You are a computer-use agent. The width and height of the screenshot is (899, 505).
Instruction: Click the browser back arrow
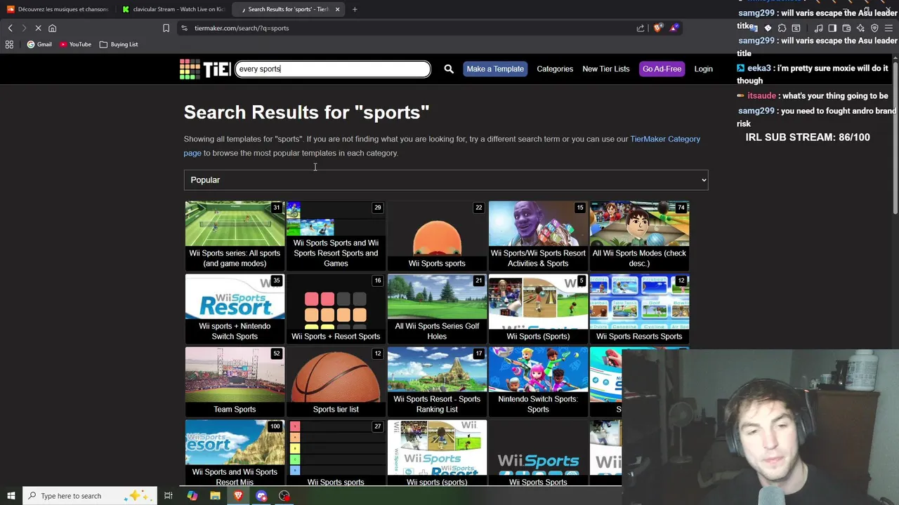(10, 28)
